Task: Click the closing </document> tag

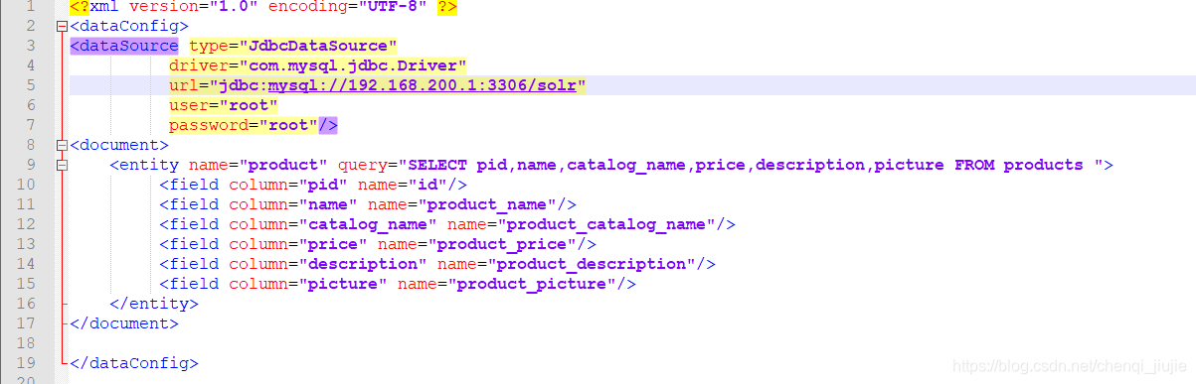Action: click(124, 323)
